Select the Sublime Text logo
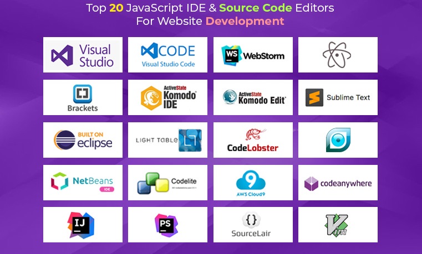 pyautogui.click(x=338, y=97)
